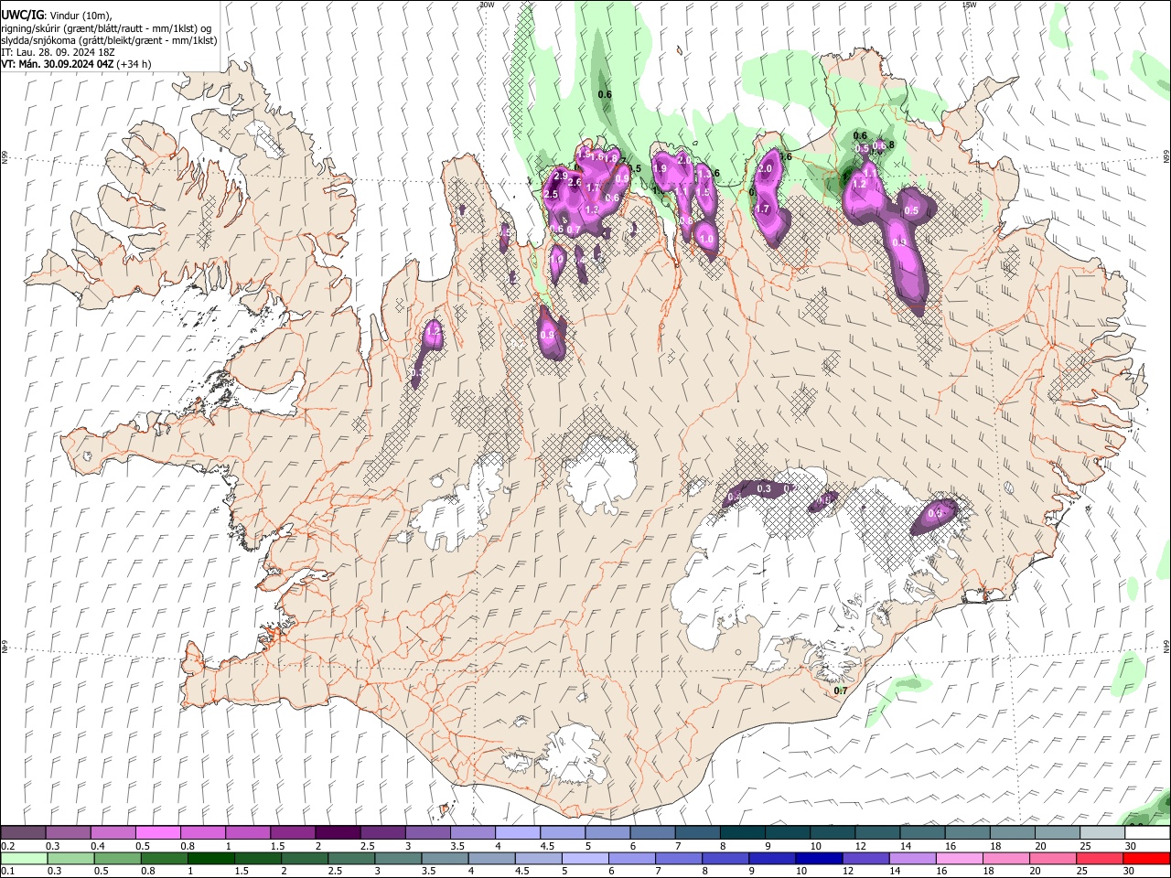The width and height of the screenshot is (1171, 878).
Task: Click the light grey 25–30 swatch in the upper legend row
Action: click(1102, 832)
